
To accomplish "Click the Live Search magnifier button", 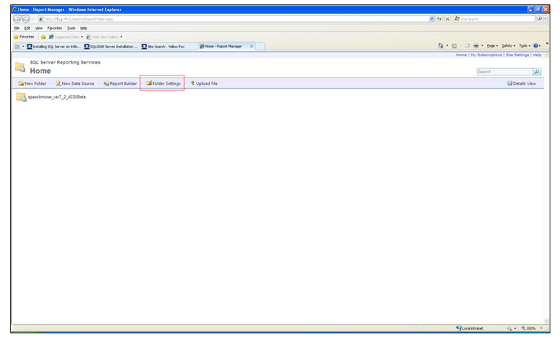I will coord(539,19).
